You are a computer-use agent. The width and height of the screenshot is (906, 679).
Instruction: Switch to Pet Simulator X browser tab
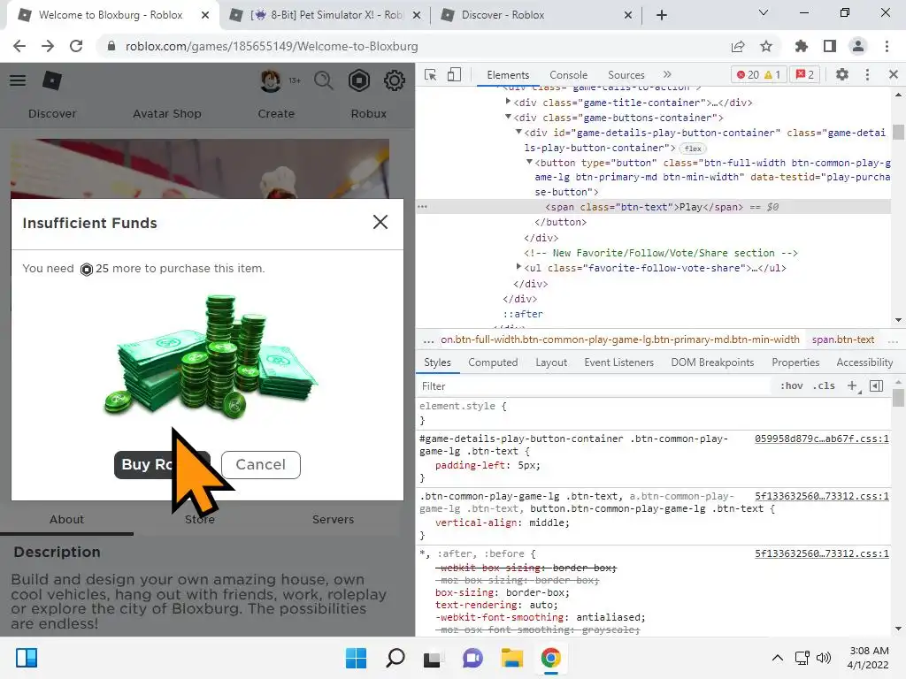pyautogui.click(x=324, y=15)
